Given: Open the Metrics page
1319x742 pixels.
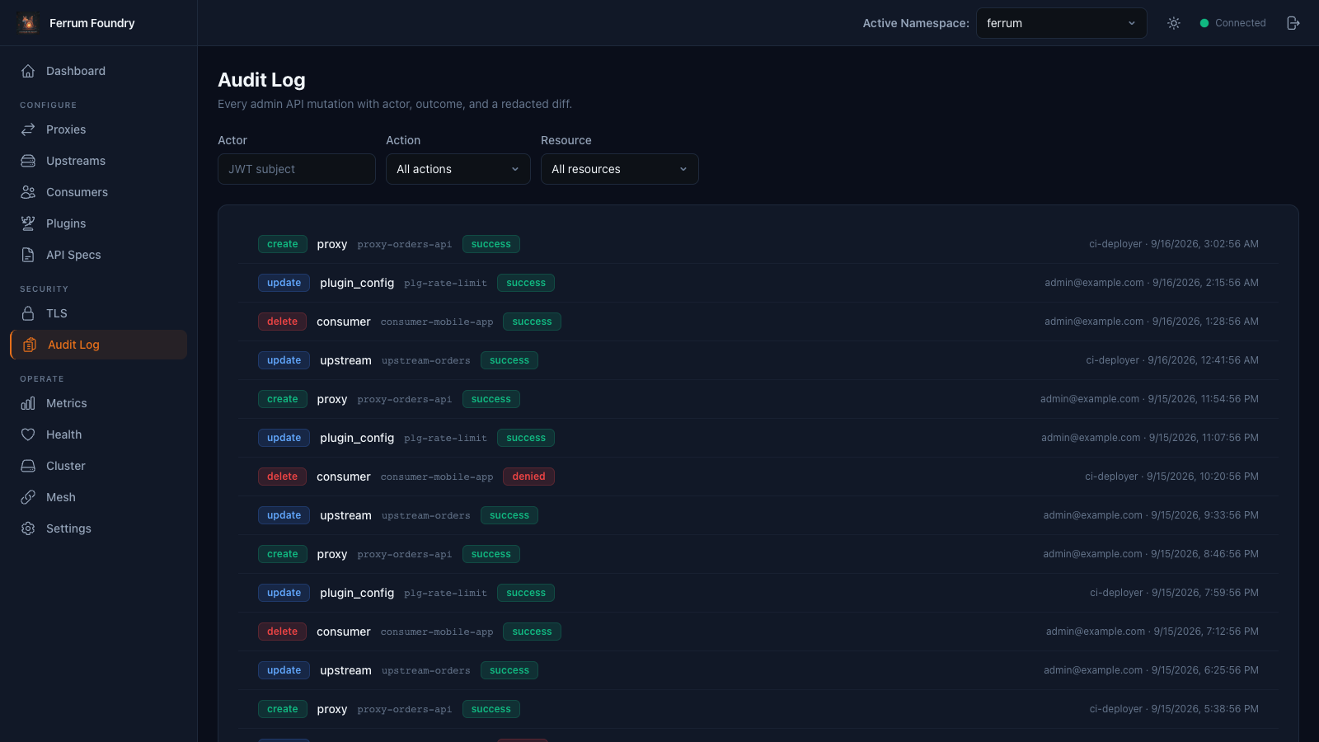Looking at the screenshot, I should pyautogui.click(x=99, y=403).
